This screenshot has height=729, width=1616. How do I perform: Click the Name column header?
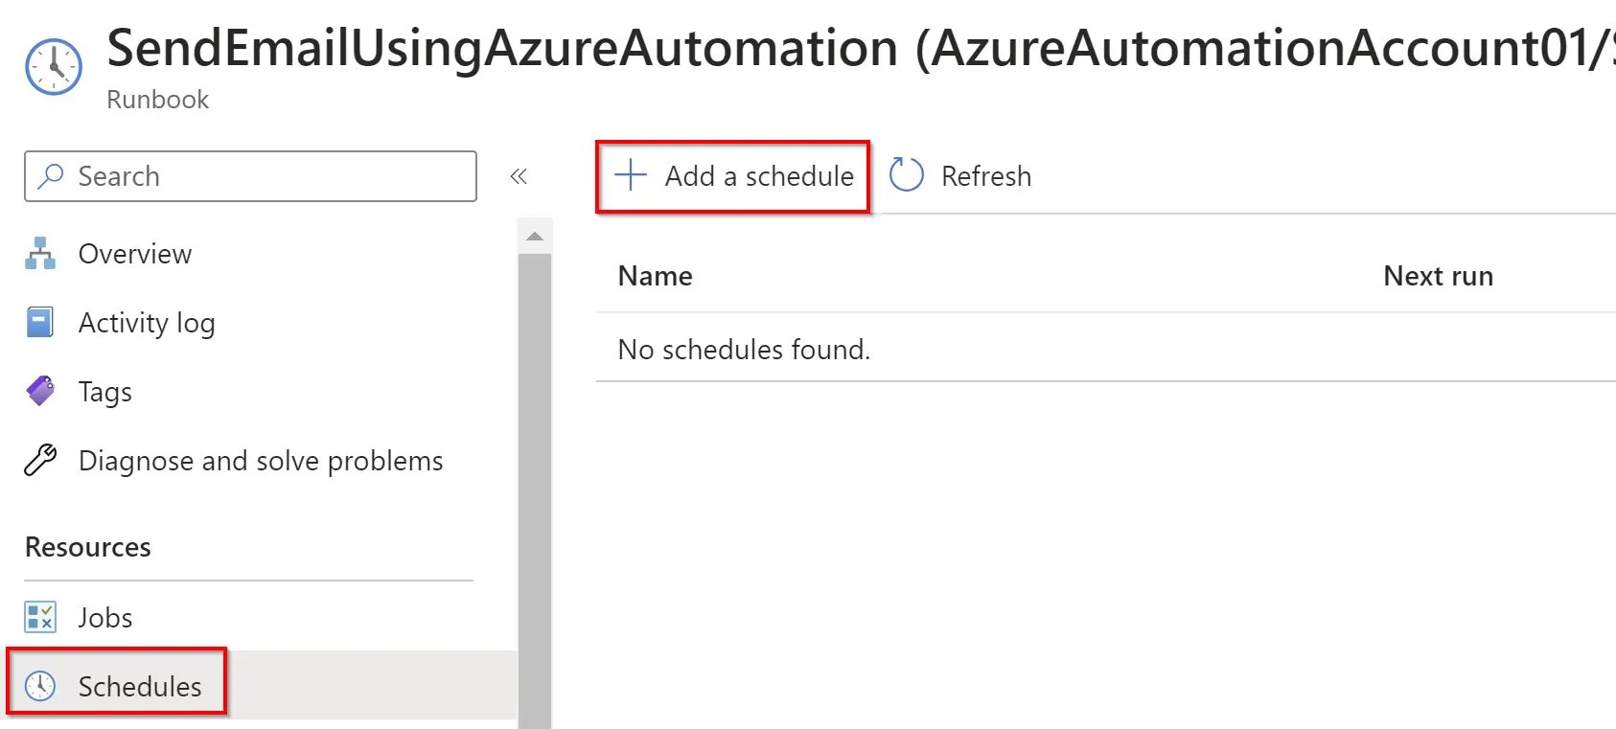coord(656,276)
